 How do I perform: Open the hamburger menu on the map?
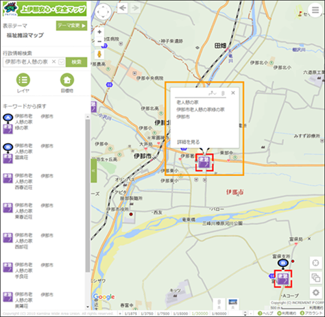[315, 10]
